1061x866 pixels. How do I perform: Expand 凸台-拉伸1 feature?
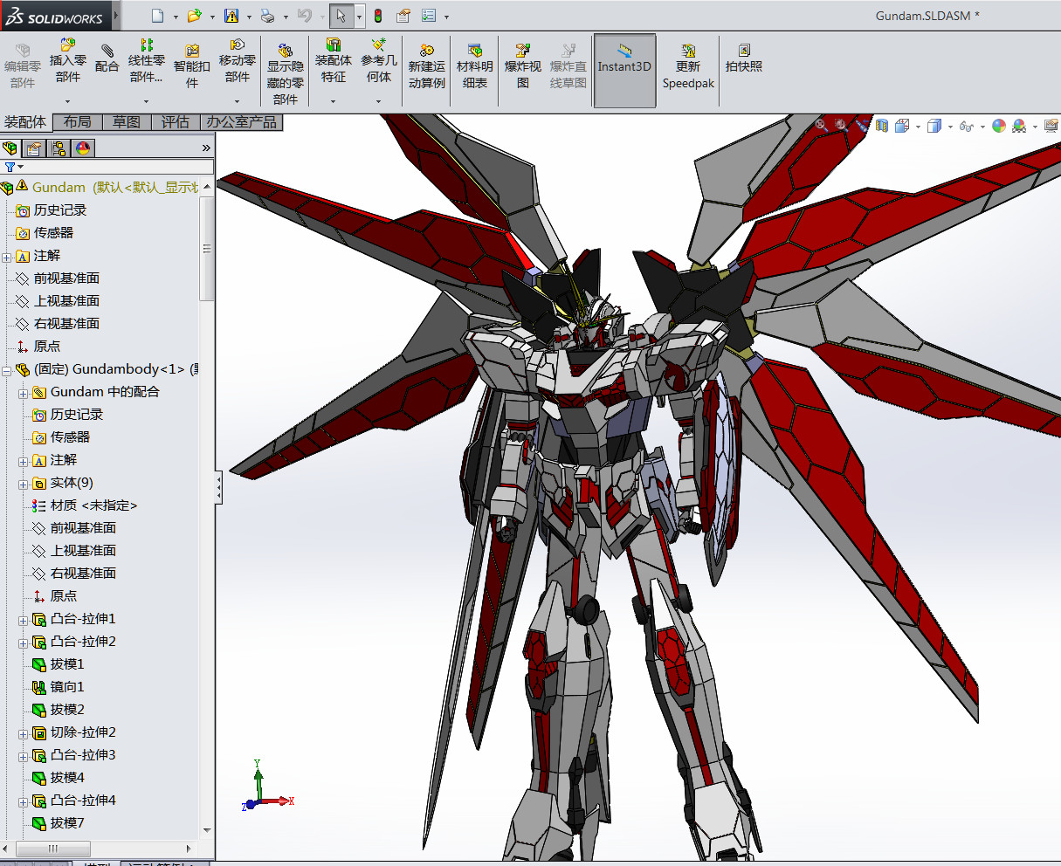click(x=24, y=620)
